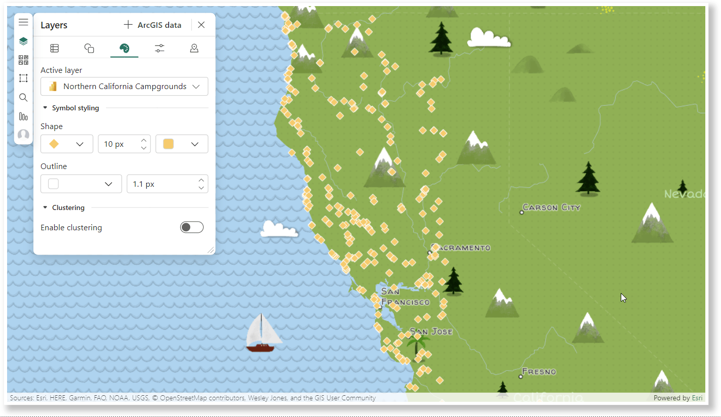
Task: Open the hamburger menu icon
Action: click(23, 22)
